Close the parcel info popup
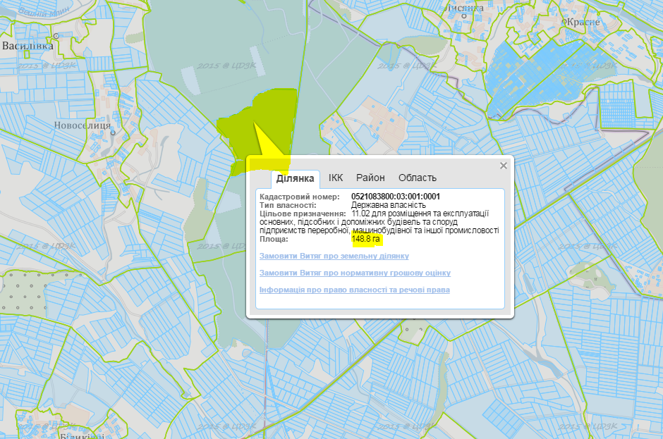Screen dimensions: 663x439 (x=503, y=166)
